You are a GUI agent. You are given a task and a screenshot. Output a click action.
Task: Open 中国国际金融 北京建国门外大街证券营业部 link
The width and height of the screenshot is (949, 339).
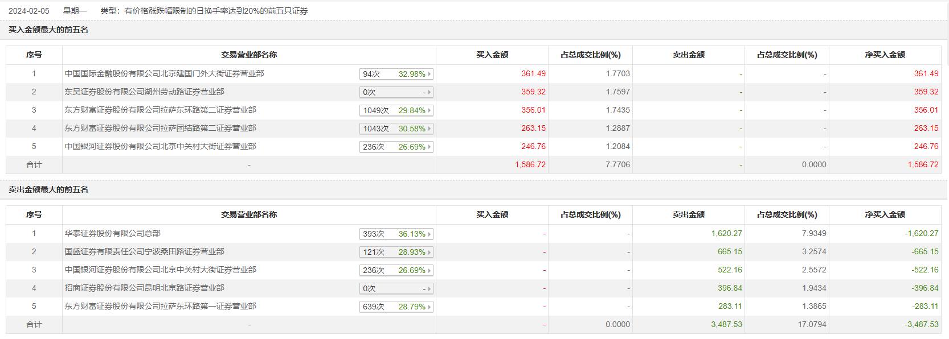click(x=164, y=74)
